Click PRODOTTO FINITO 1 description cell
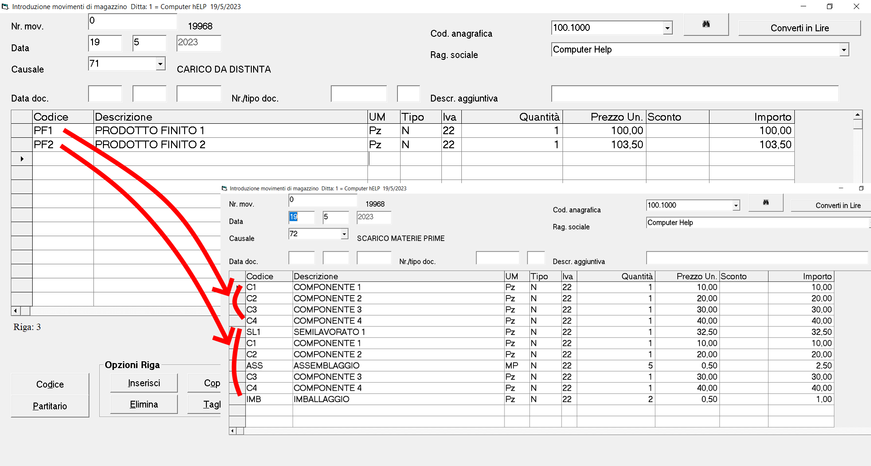This screenshot has height=466, width=871. coord(230,131)
